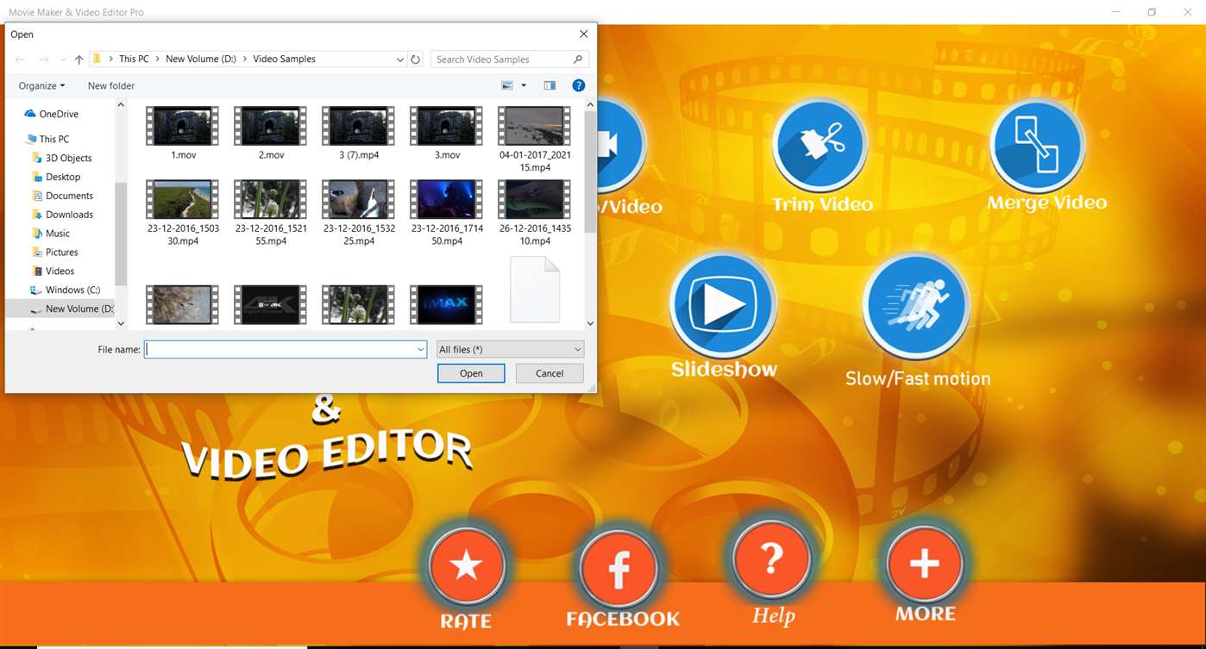Click New Volume (D:) in address path
Image resolution: width=1206 pixels, height=649 pixels.
coord(201,59)
